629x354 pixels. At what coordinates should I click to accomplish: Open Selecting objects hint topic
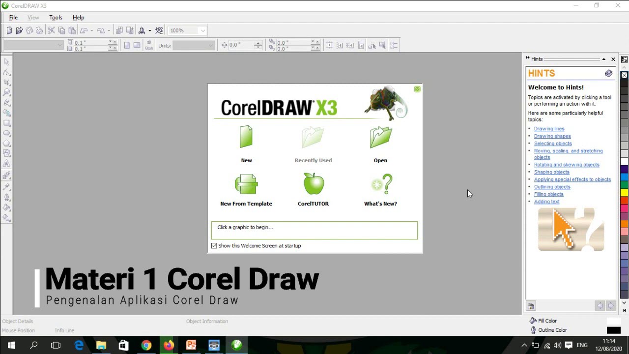tap(553, 144)
